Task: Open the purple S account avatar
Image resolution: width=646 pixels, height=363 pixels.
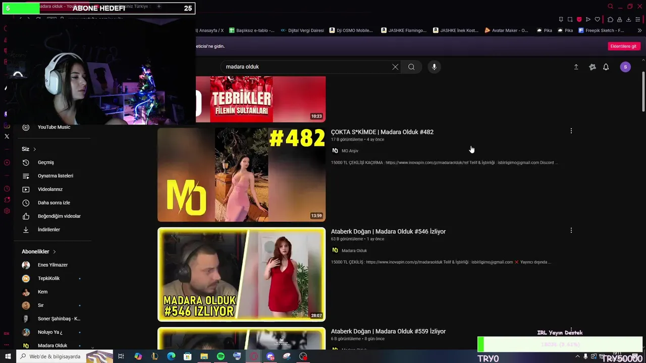Action: (625, 67)
